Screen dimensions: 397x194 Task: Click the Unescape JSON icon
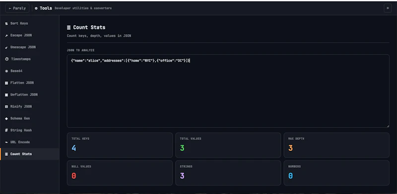[x=6, y=47]
